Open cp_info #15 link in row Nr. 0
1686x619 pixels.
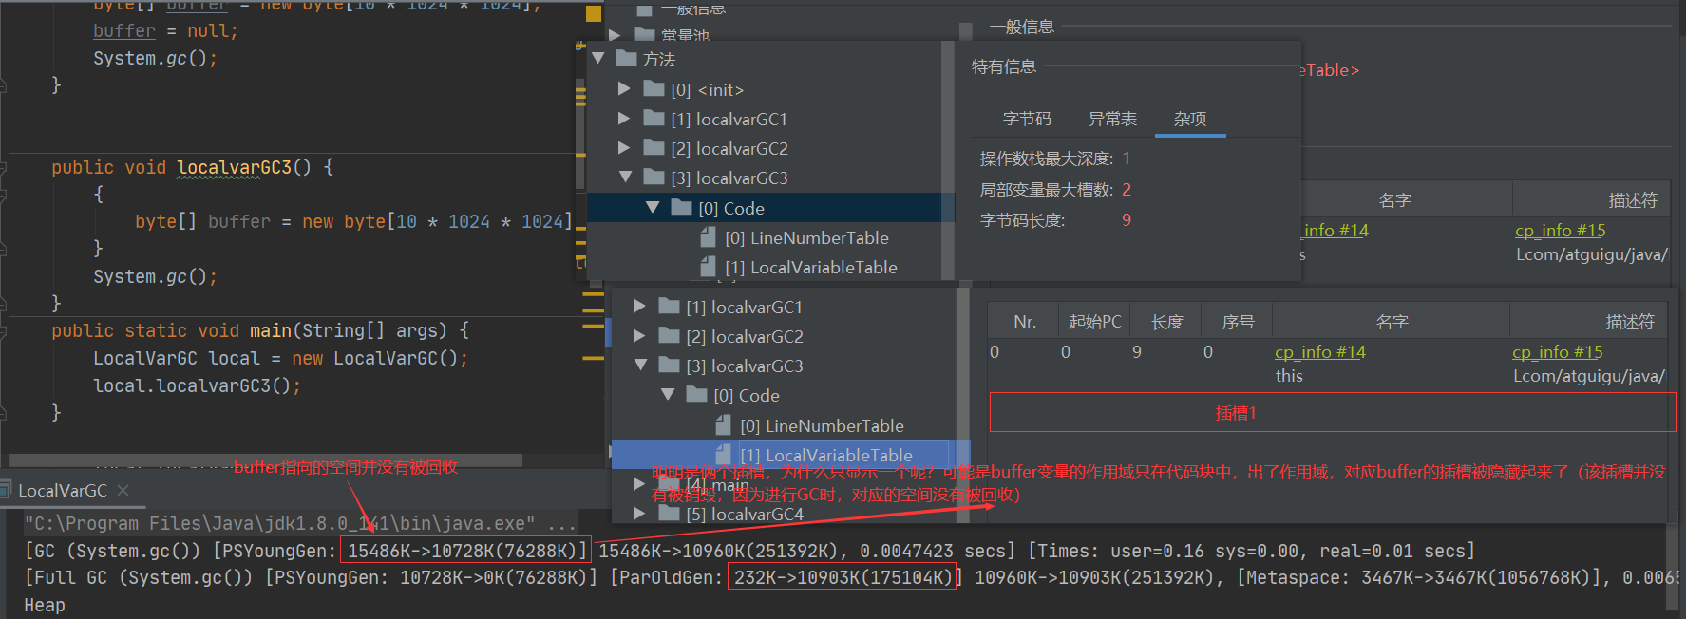(1557, 352)
